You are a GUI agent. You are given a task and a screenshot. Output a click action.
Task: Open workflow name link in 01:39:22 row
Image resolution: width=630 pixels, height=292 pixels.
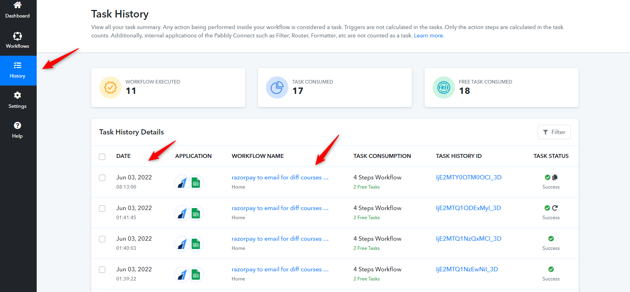pos(280,269)
